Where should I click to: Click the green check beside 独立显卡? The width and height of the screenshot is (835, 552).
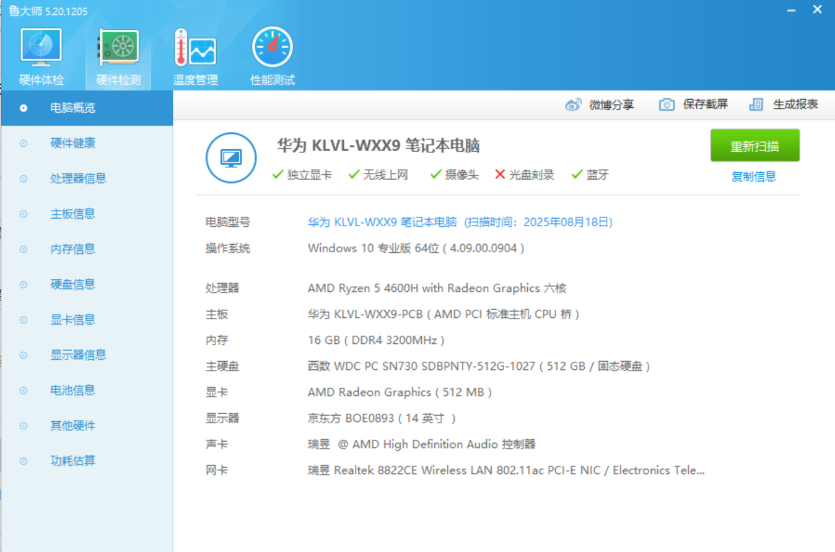278,175
